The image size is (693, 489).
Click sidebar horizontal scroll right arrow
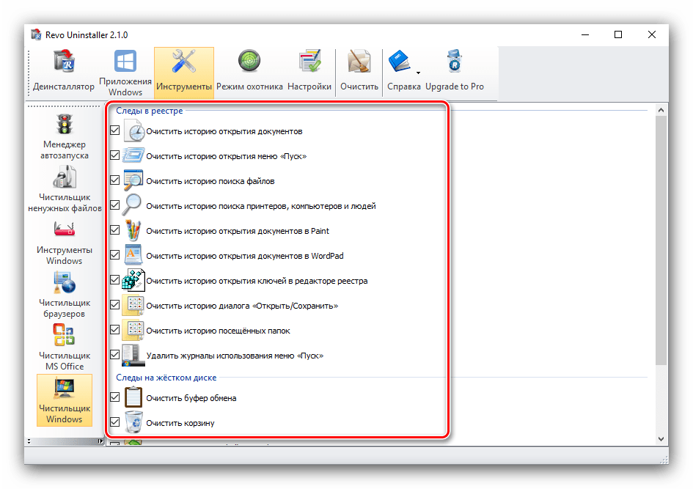point(101,441)
